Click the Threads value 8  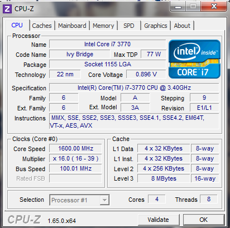point(209,199)
